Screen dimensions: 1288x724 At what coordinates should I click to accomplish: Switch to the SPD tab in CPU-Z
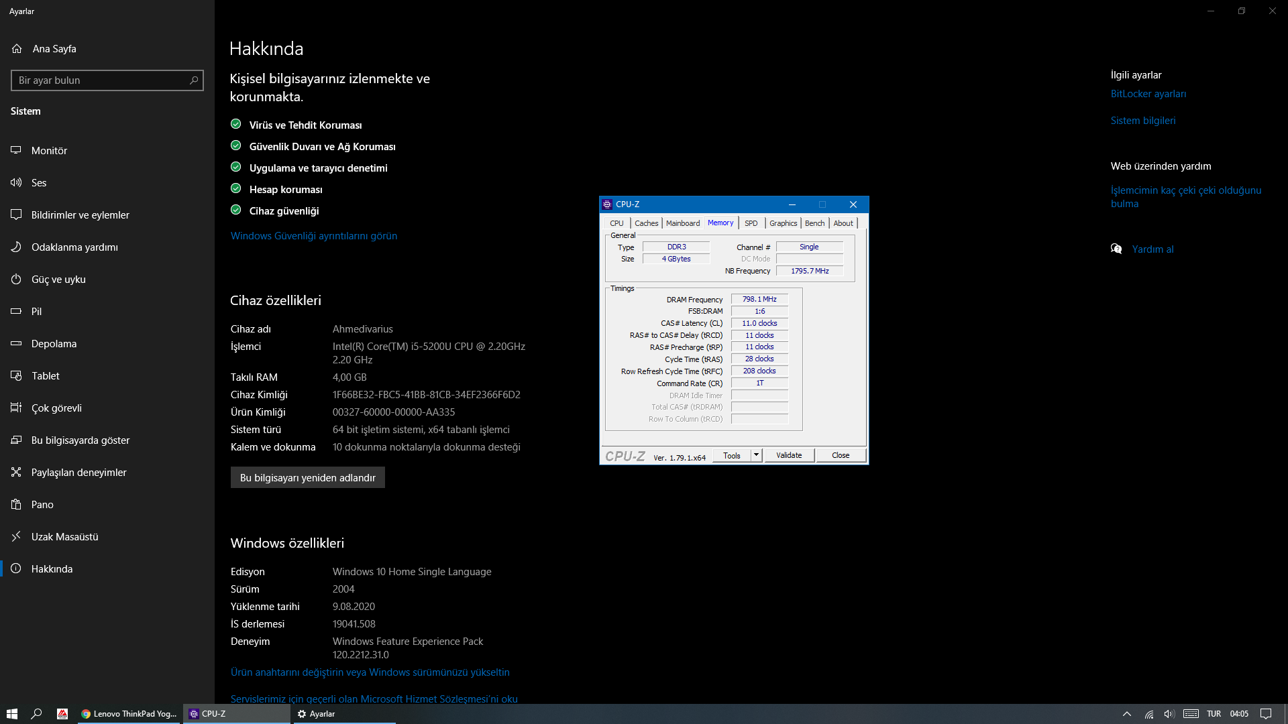[x=751, y=223]
